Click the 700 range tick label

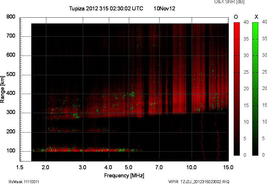(11, 36)
